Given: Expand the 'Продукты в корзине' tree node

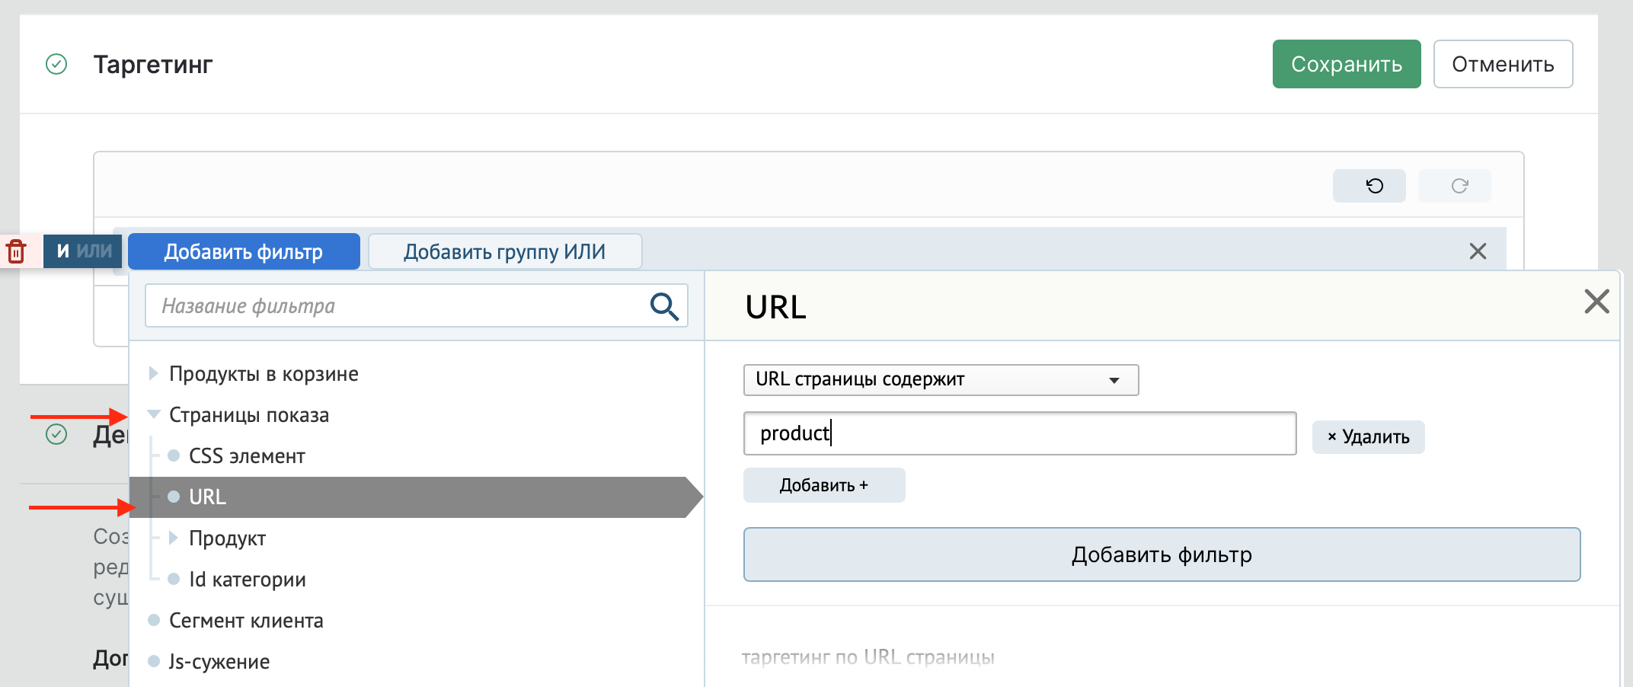Looking at the screenshot, I should 153,374.
